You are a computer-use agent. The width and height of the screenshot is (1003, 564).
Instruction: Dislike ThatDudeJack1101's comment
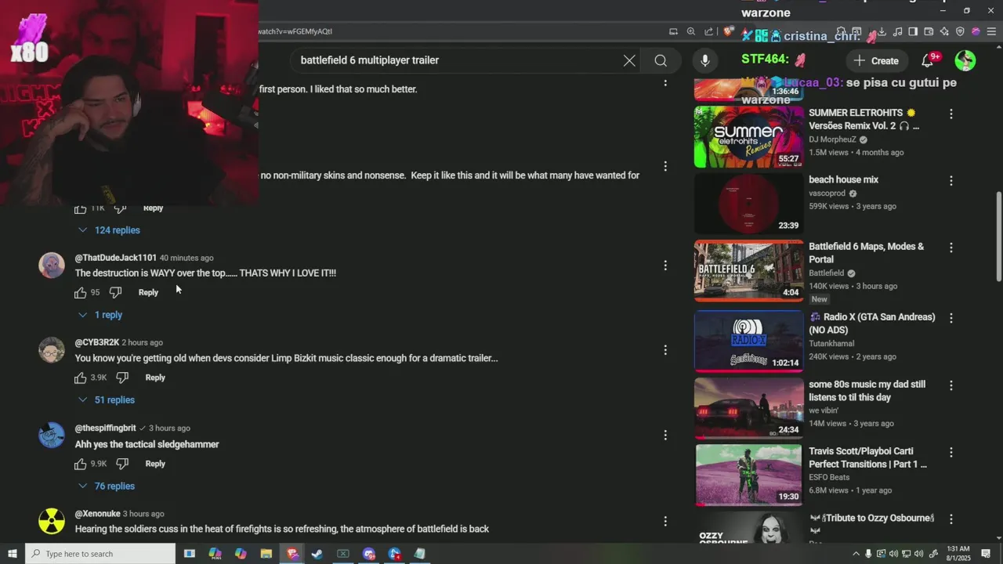[115, 292]
